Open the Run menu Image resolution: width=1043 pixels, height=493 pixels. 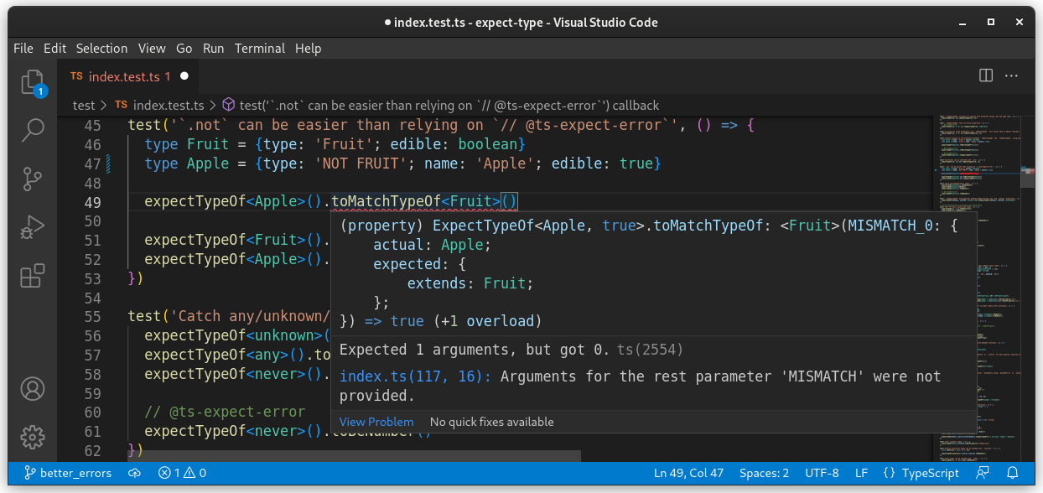tap(214, 49)
